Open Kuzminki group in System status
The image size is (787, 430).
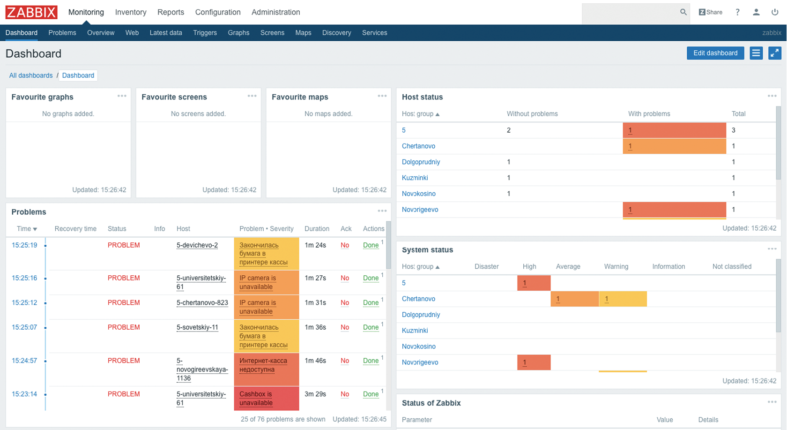[415, 331]
